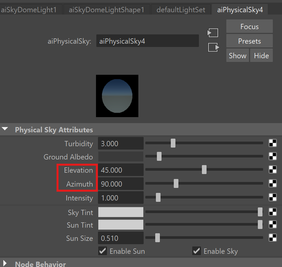Click the Sky Tint map checker icon
282x267 pixels.
pyautogui.click(x=272, y=212)
